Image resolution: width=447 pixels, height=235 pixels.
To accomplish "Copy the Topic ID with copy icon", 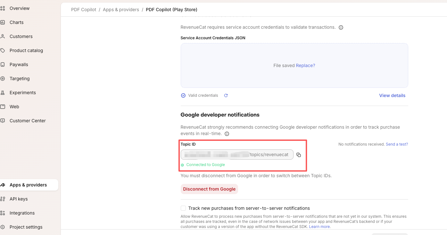I will [x=299, y=155].
